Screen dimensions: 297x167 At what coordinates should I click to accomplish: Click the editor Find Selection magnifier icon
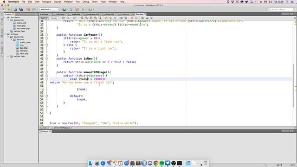tap(82, 18)
